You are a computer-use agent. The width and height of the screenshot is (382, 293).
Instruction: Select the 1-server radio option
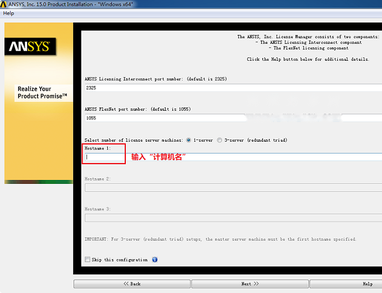tap(188, 140)
